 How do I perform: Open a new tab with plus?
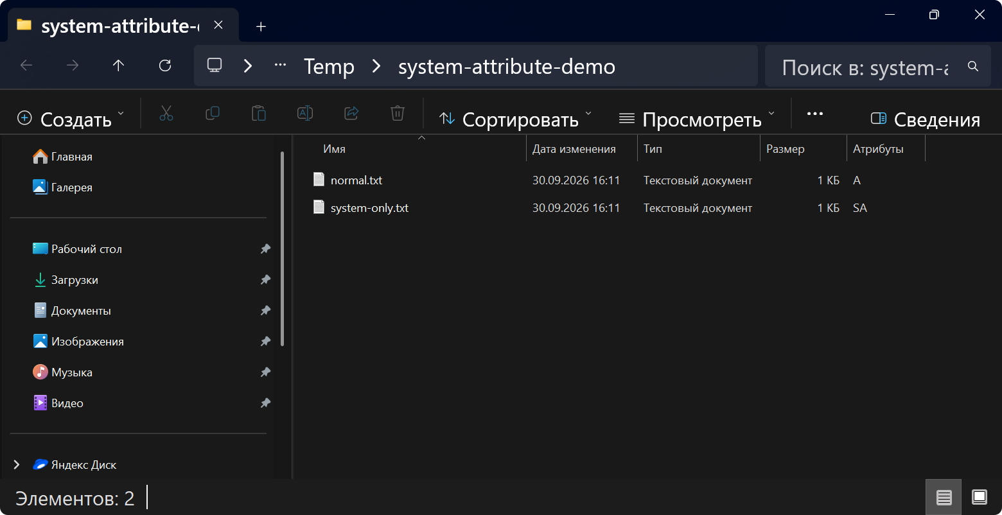click(261, 26)
